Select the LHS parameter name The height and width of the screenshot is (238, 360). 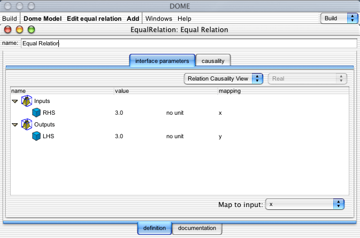coord(49,136)
